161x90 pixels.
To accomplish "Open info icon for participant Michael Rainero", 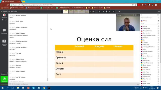I will click(x=158, y=31).
